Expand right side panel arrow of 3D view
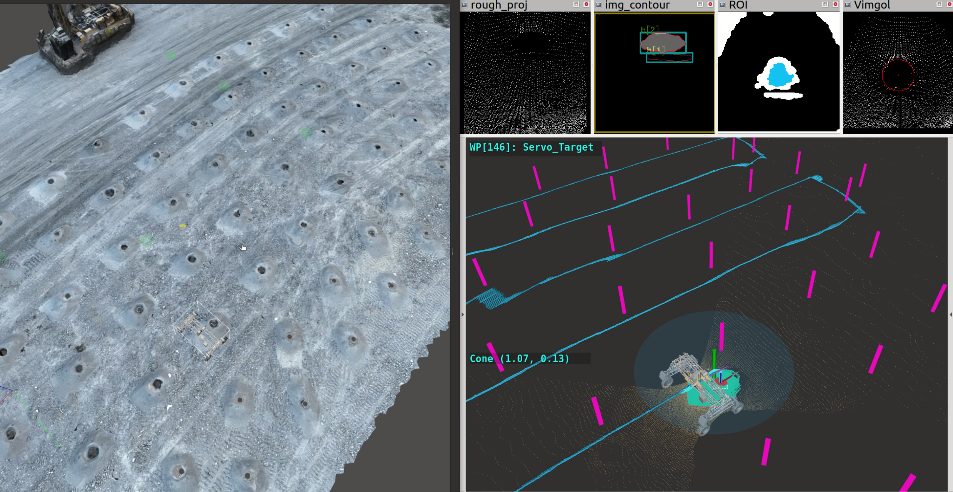The width and height of the screenshot is (953, 492). (x=951, y=314)
